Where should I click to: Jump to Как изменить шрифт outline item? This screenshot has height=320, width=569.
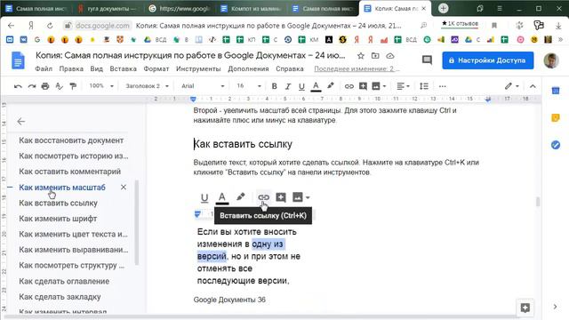pos(58,219)
